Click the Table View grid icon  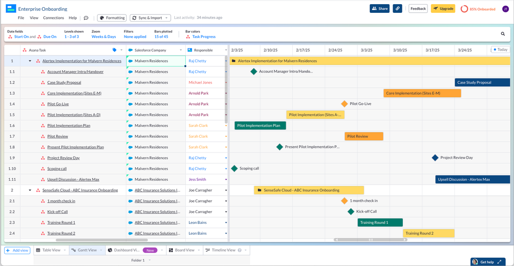[x=38, y=250]
